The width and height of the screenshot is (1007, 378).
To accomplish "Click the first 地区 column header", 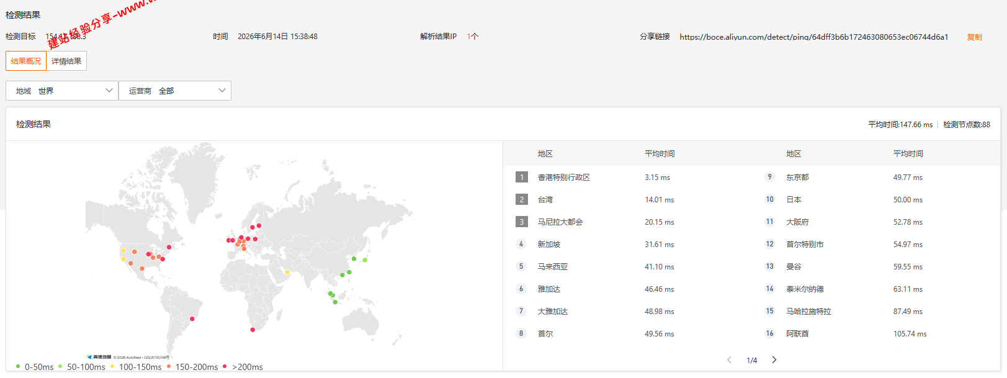I will click(545, 153).
